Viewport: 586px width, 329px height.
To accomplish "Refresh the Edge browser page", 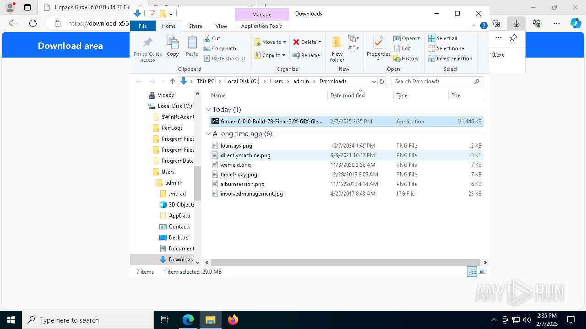I will (33, 23).
